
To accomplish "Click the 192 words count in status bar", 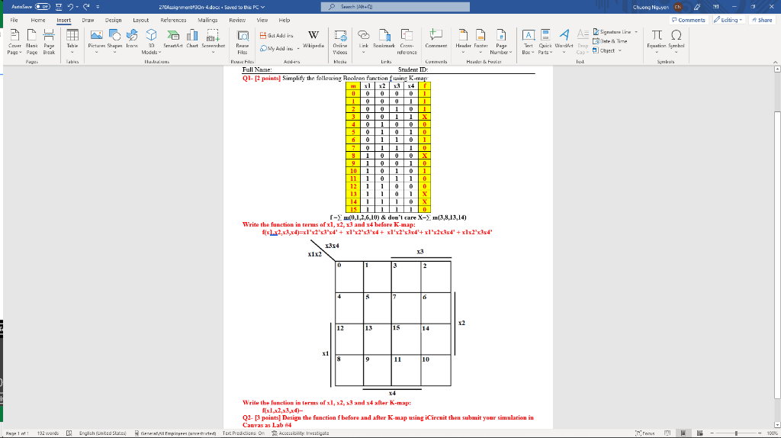I will (x=48, y=433).
